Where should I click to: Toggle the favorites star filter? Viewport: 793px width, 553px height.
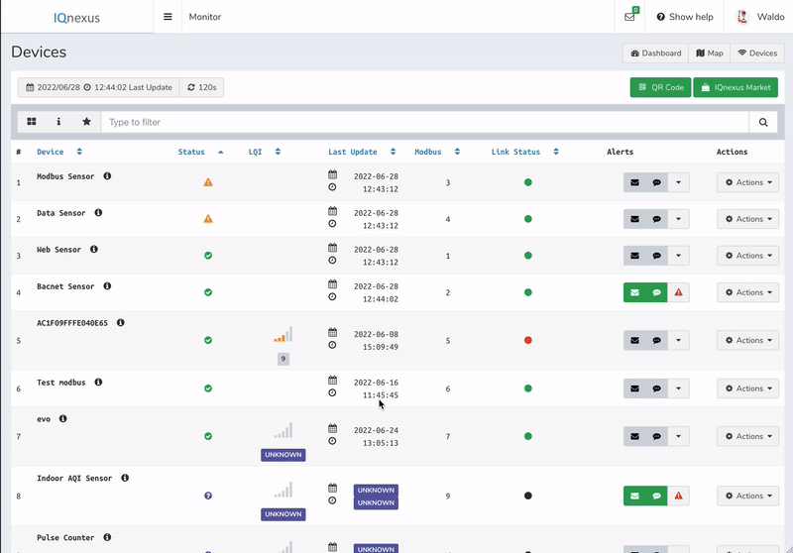86,122
